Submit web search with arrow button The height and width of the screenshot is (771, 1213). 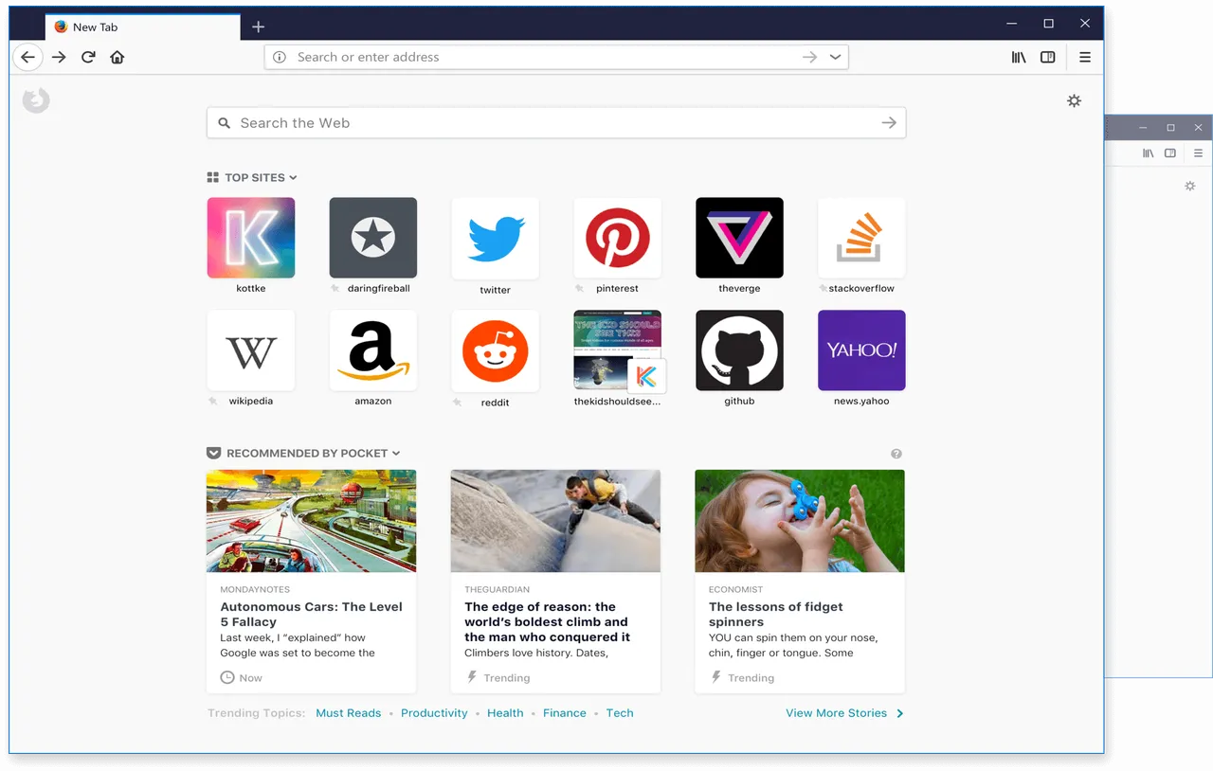(889, 123)
